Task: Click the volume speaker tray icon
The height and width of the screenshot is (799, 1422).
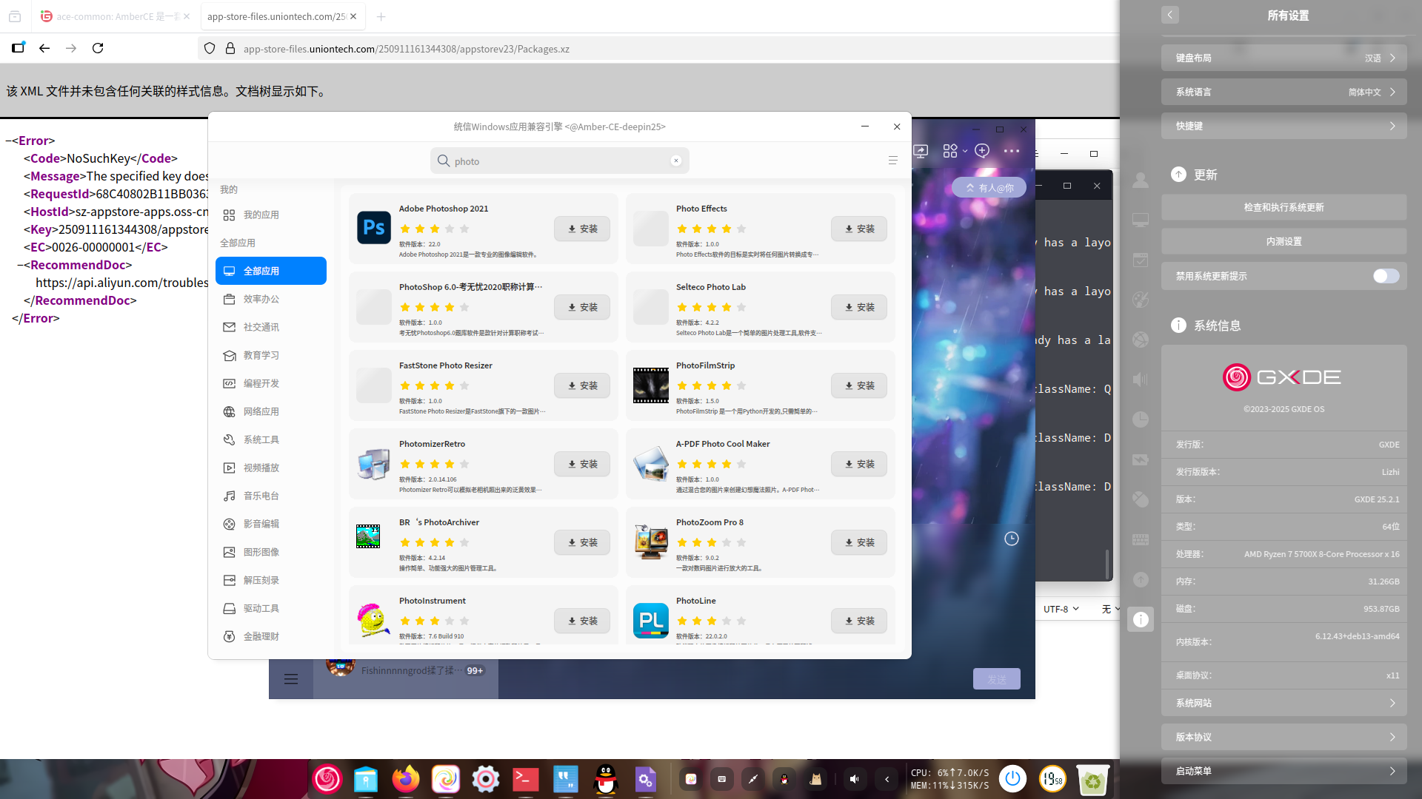Action: pos(855,779)
